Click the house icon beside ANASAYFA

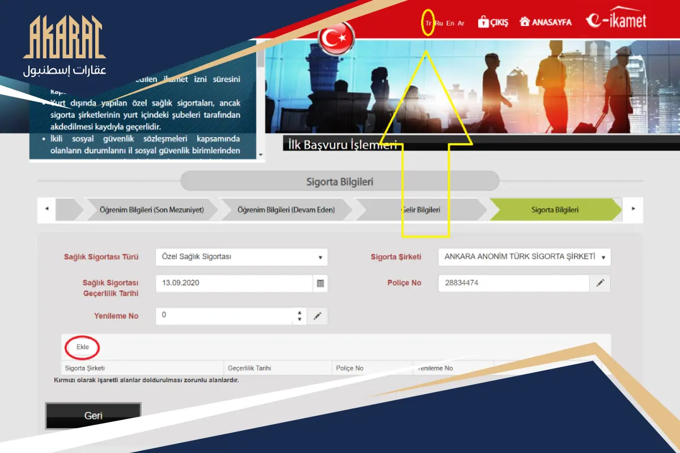[x=525, y=22]
